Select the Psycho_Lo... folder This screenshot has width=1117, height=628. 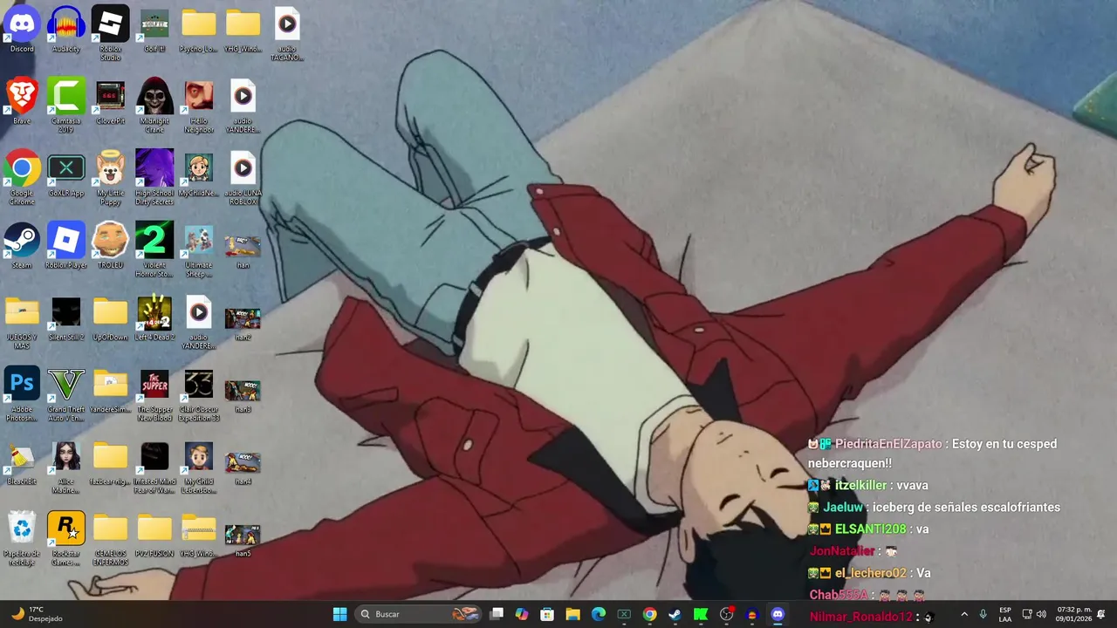pyautogui.click(x=198, y=29)
